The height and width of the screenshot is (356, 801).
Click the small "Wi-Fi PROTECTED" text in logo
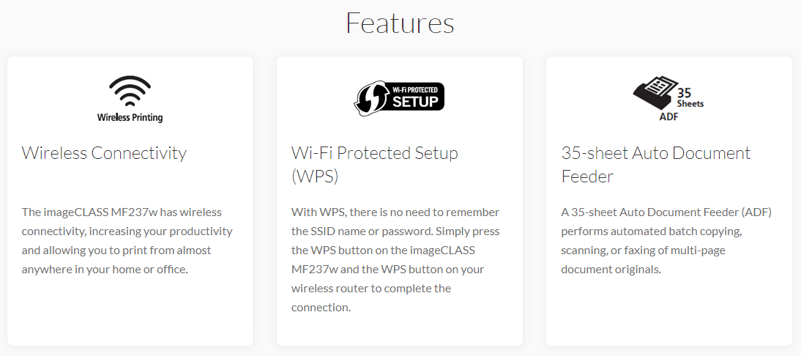tap(414, 89)
